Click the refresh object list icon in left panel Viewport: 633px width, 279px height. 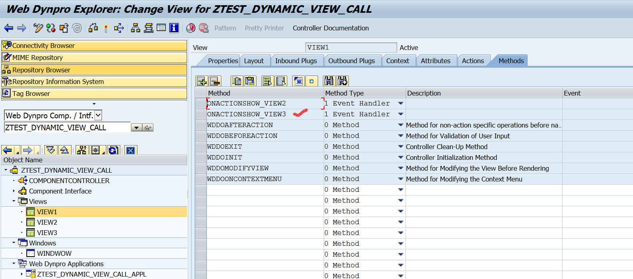[113, 150]
